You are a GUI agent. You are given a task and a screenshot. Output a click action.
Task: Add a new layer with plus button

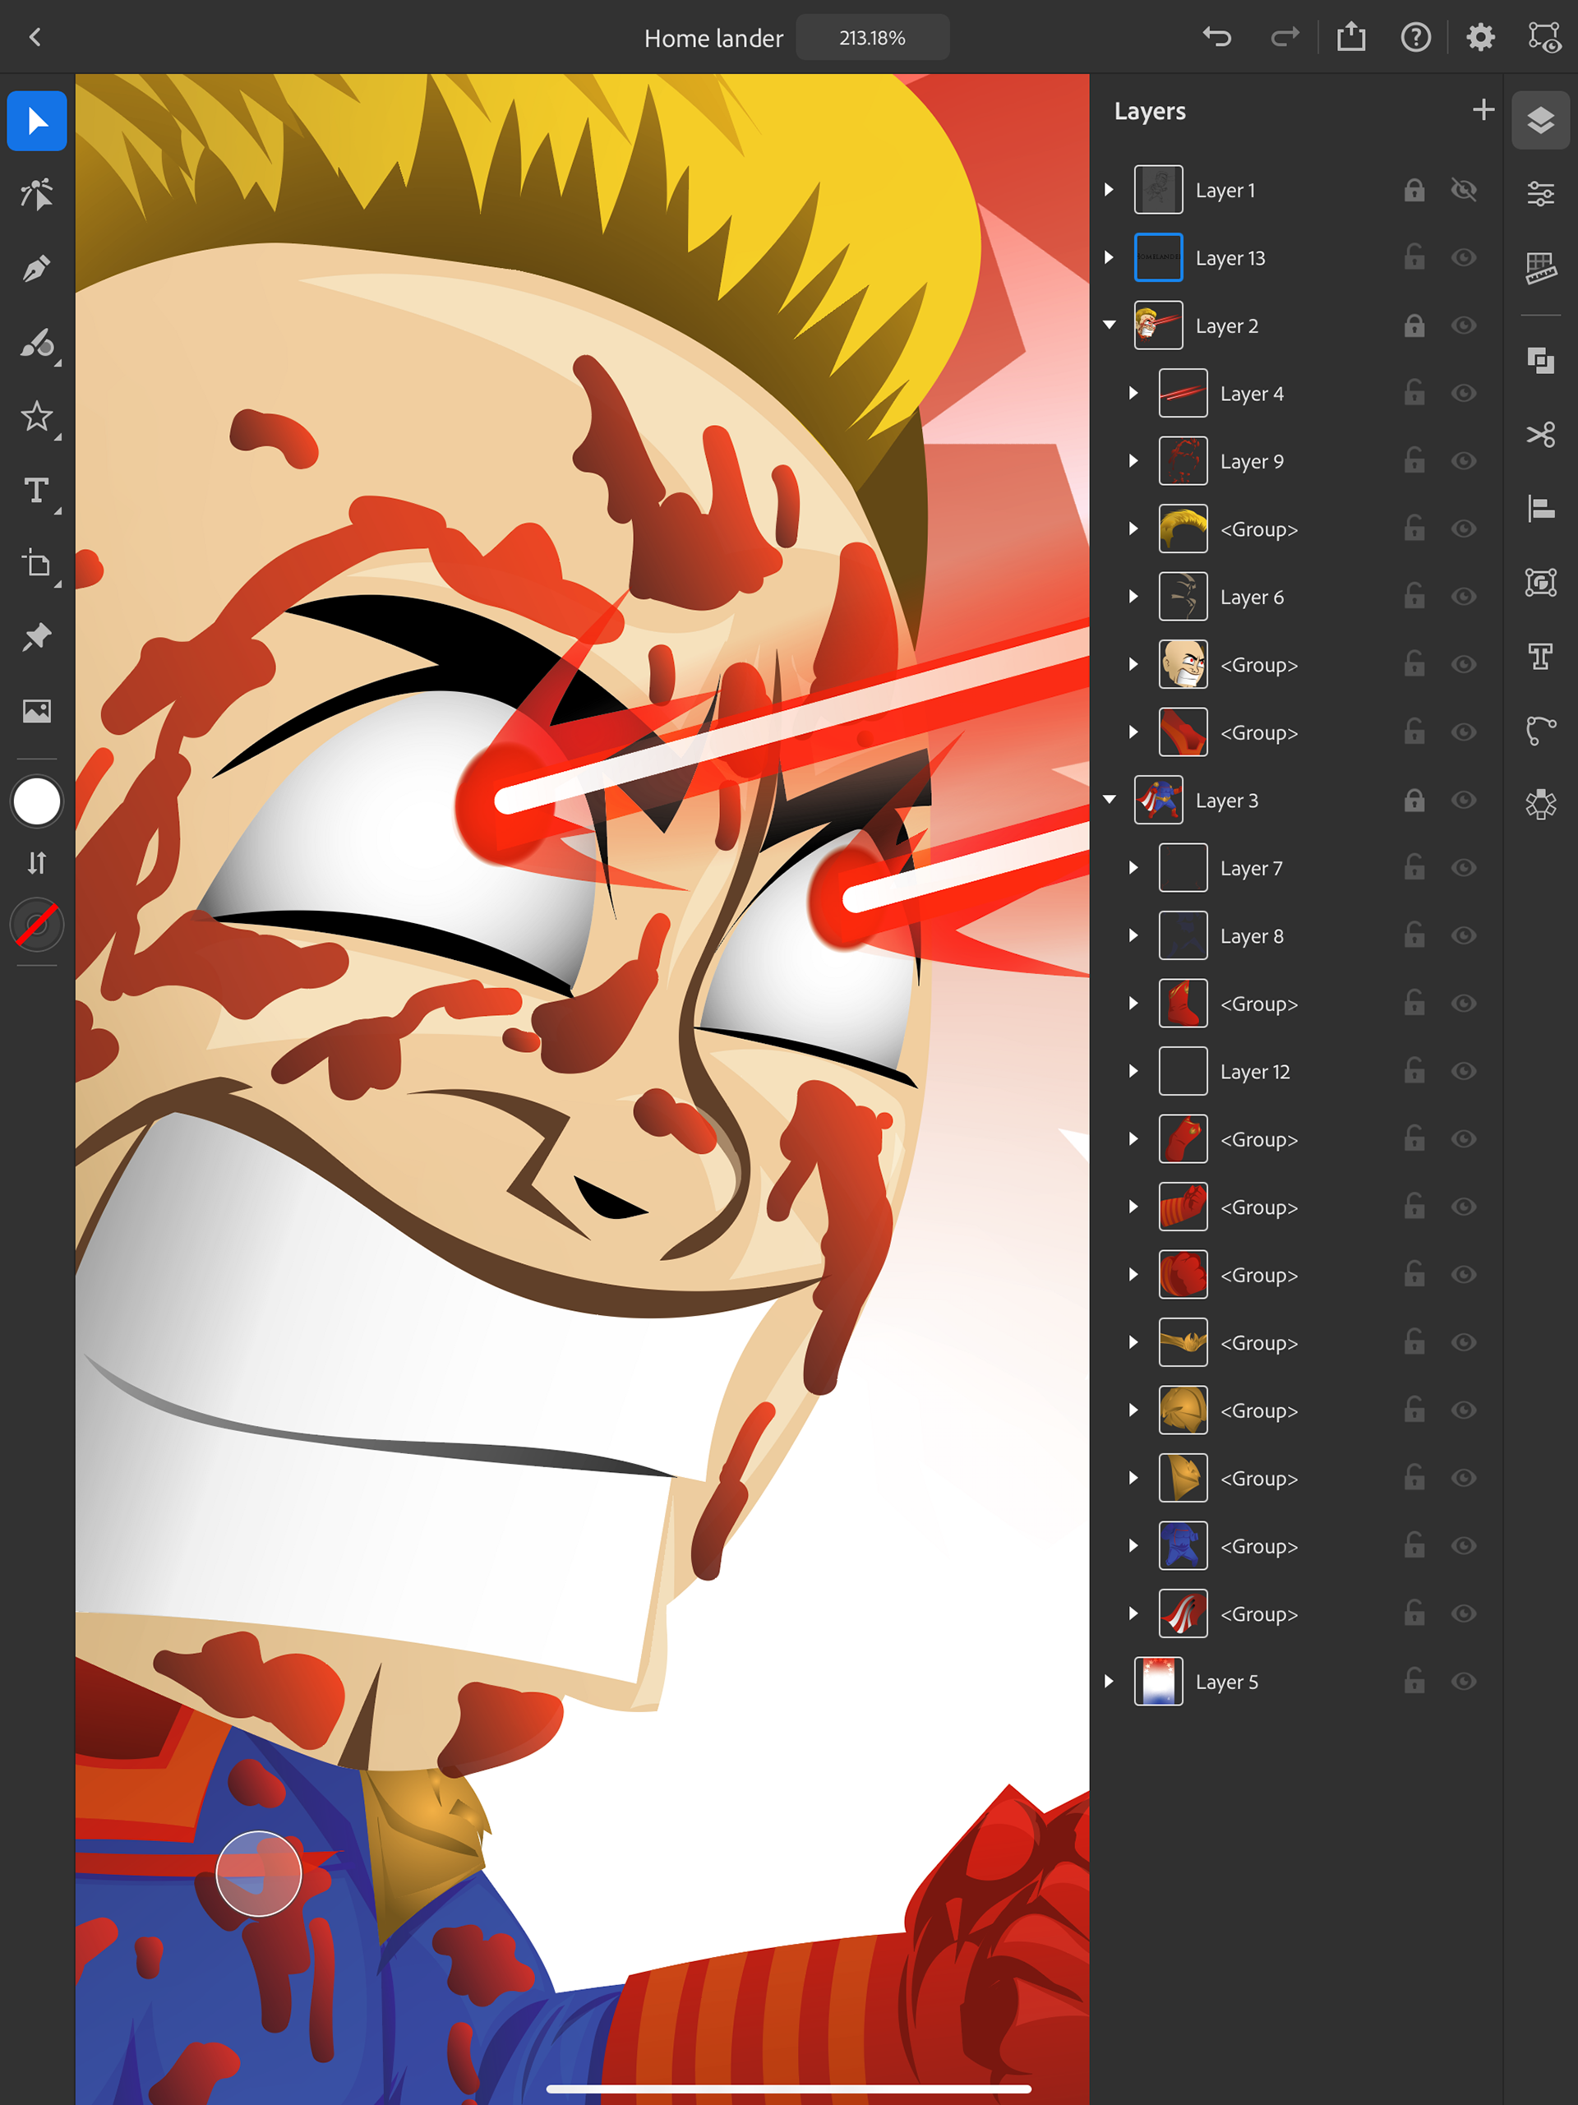1482,110
